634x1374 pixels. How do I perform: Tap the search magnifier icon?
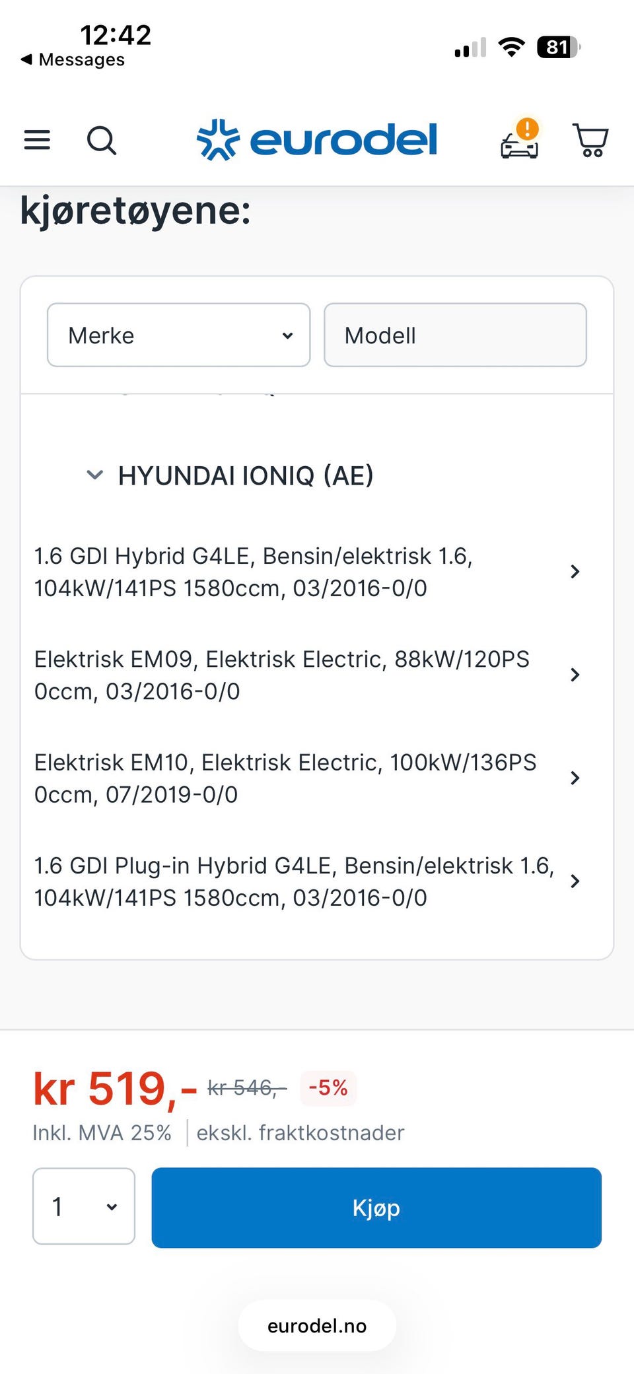[x=102, y=140]
